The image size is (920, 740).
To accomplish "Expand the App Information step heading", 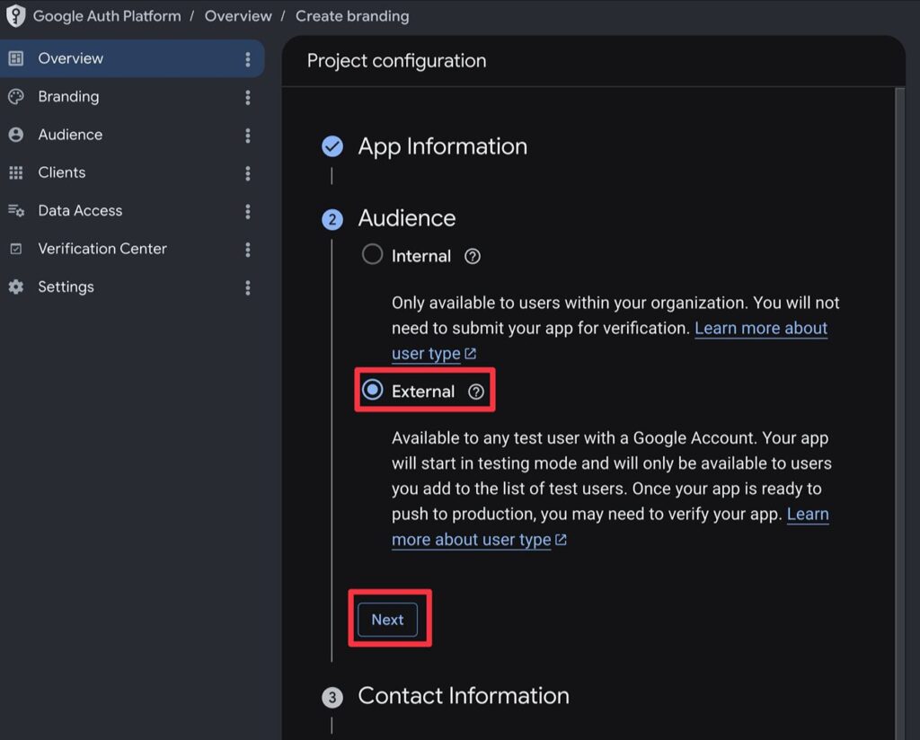I will (442, 146).
